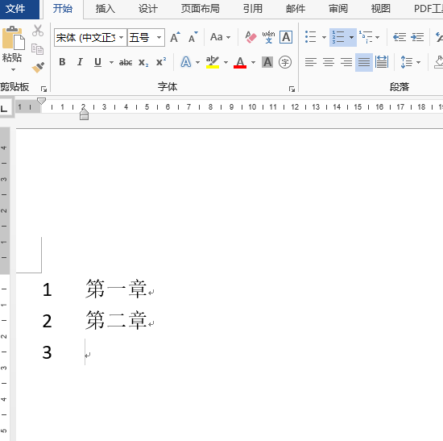Click the Copy icon
The height and width of the screenshot is (441, 443).
[37, 49]
